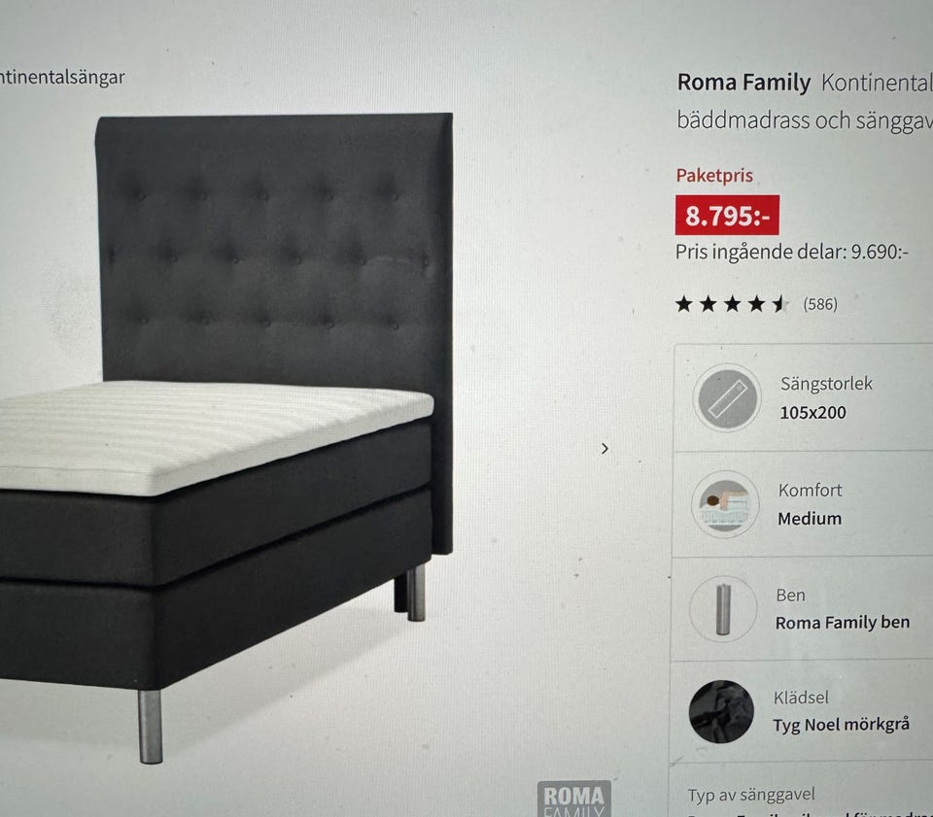Click the bed product image
933x817 pixels.
point(226,437)
